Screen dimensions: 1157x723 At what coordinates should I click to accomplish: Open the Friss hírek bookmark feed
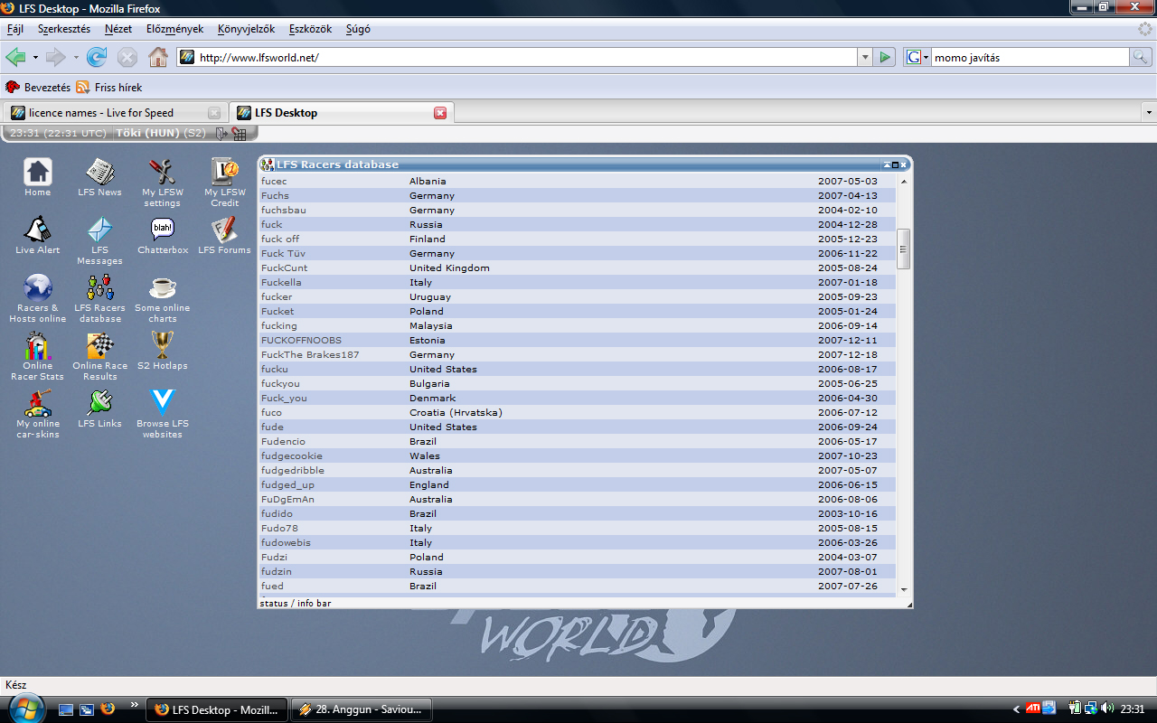109,88
